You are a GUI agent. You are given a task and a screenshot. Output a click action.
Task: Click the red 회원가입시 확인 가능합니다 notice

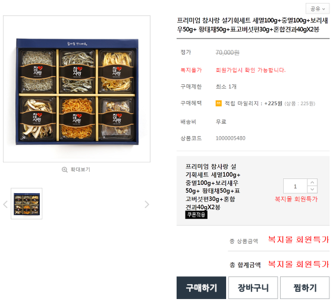click(250, 70)
